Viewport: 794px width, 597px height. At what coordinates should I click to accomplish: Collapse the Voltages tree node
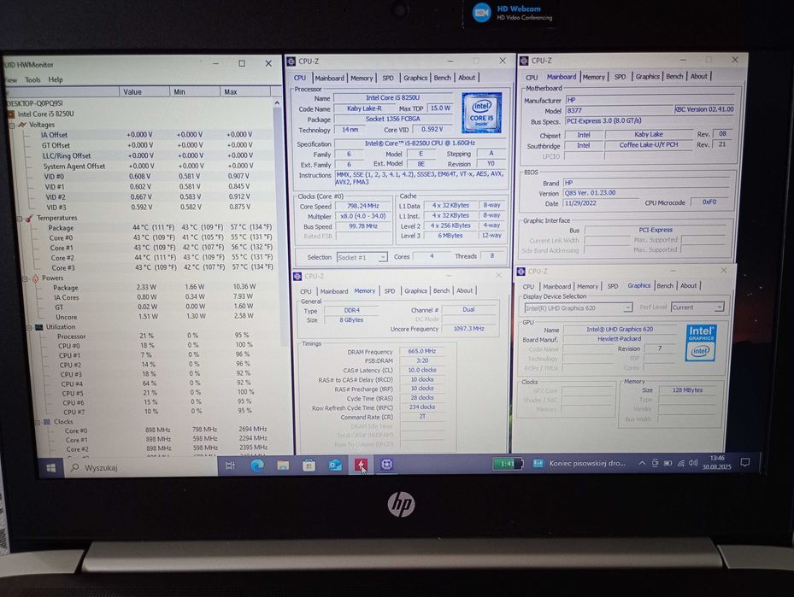click(x=13, y=125)
